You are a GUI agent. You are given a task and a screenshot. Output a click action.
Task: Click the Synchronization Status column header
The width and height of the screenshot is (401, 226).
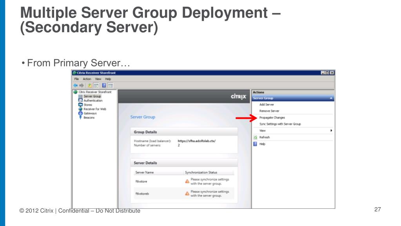tap(201, 173)
